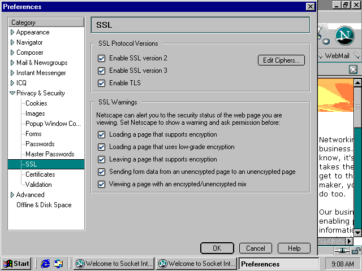Select the Passwords preferences item
This screenshot has width=362, height=271.
pos(40,144)
